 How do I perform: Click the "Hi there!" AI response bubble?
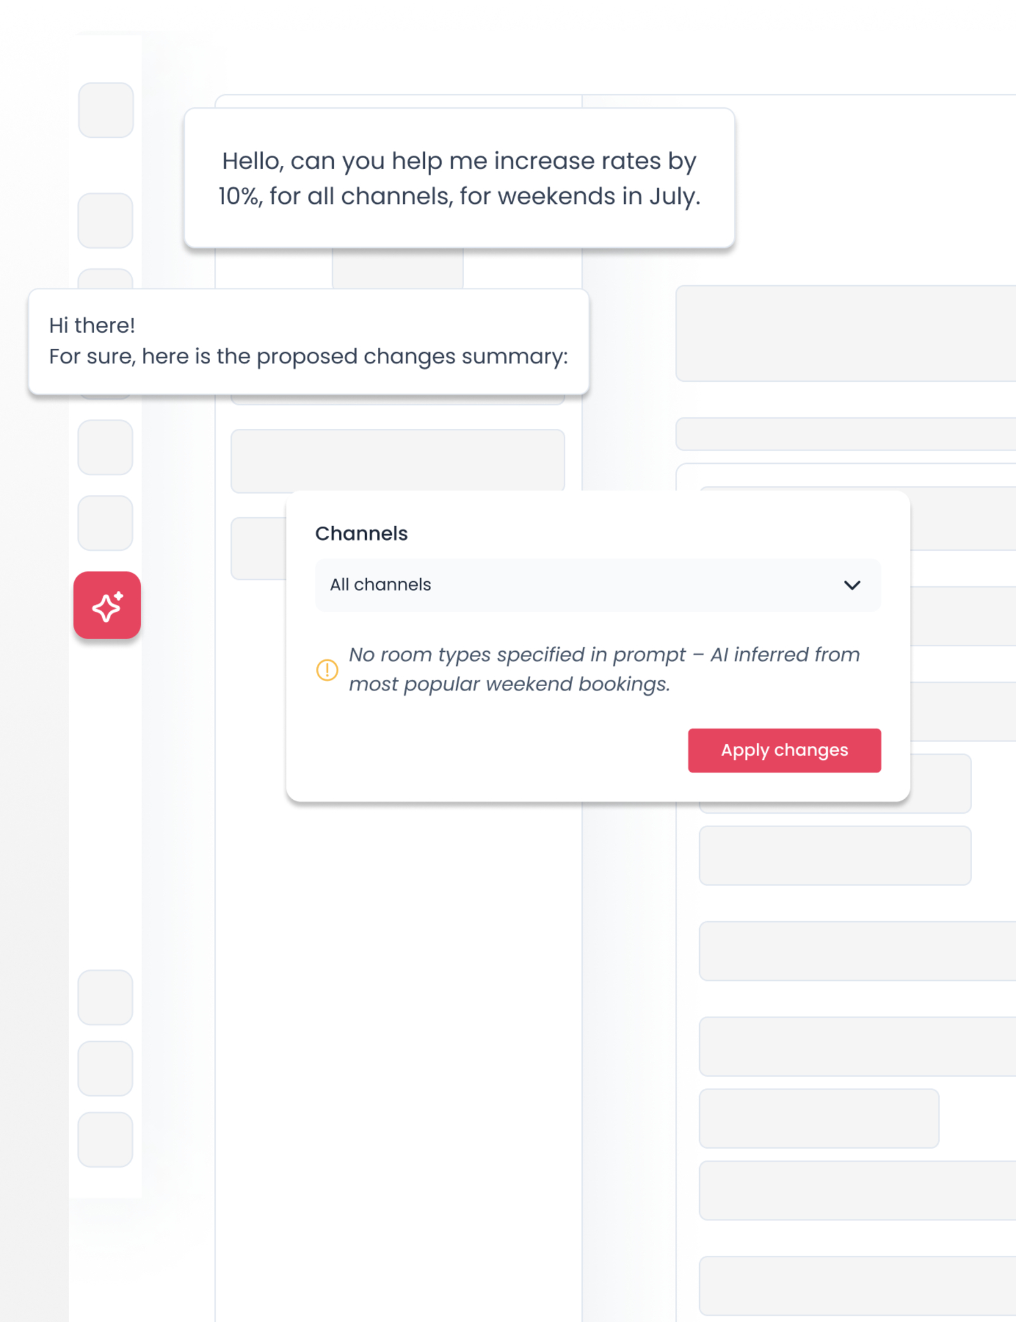point(309,341)
